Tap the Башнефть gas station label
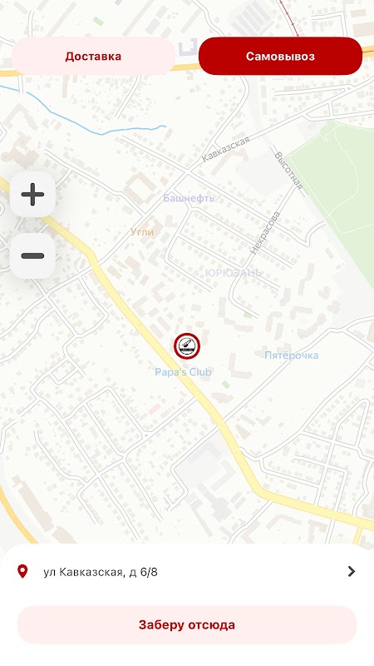Image resolution: width=374 pixels, height=666 pixels. pyautogui.click(x=189, y=198)
